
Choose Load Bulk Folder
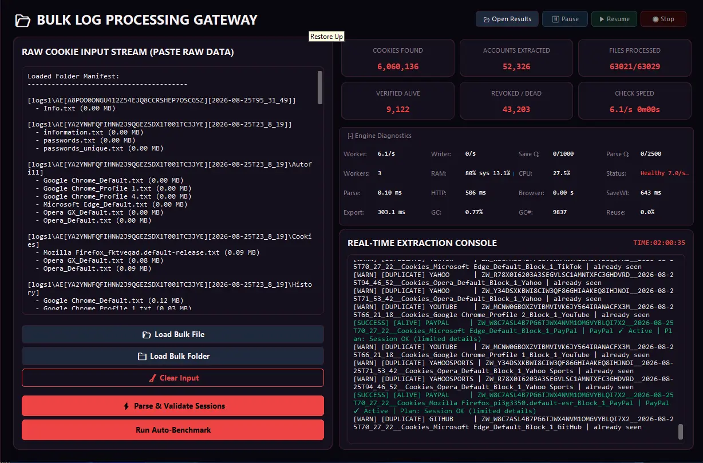click(173, 356)
